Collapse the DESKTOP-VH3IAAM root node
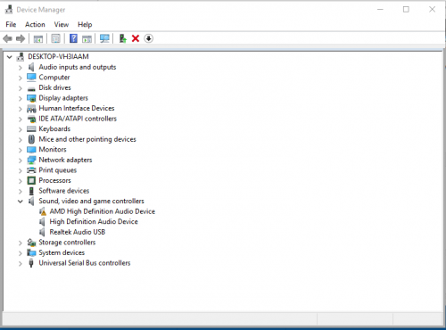The width and height of the screenshot is (446, 330). 10,56
